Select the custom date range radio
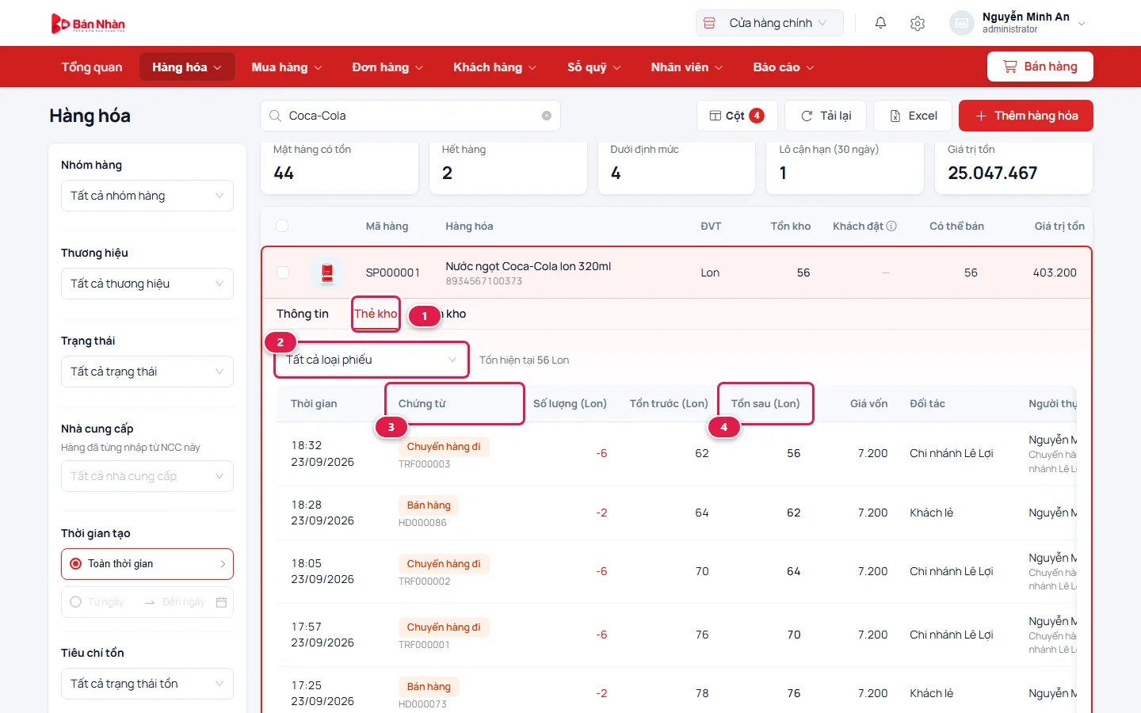This screenshot has height=713, width=1141. (x=76, y=602)
